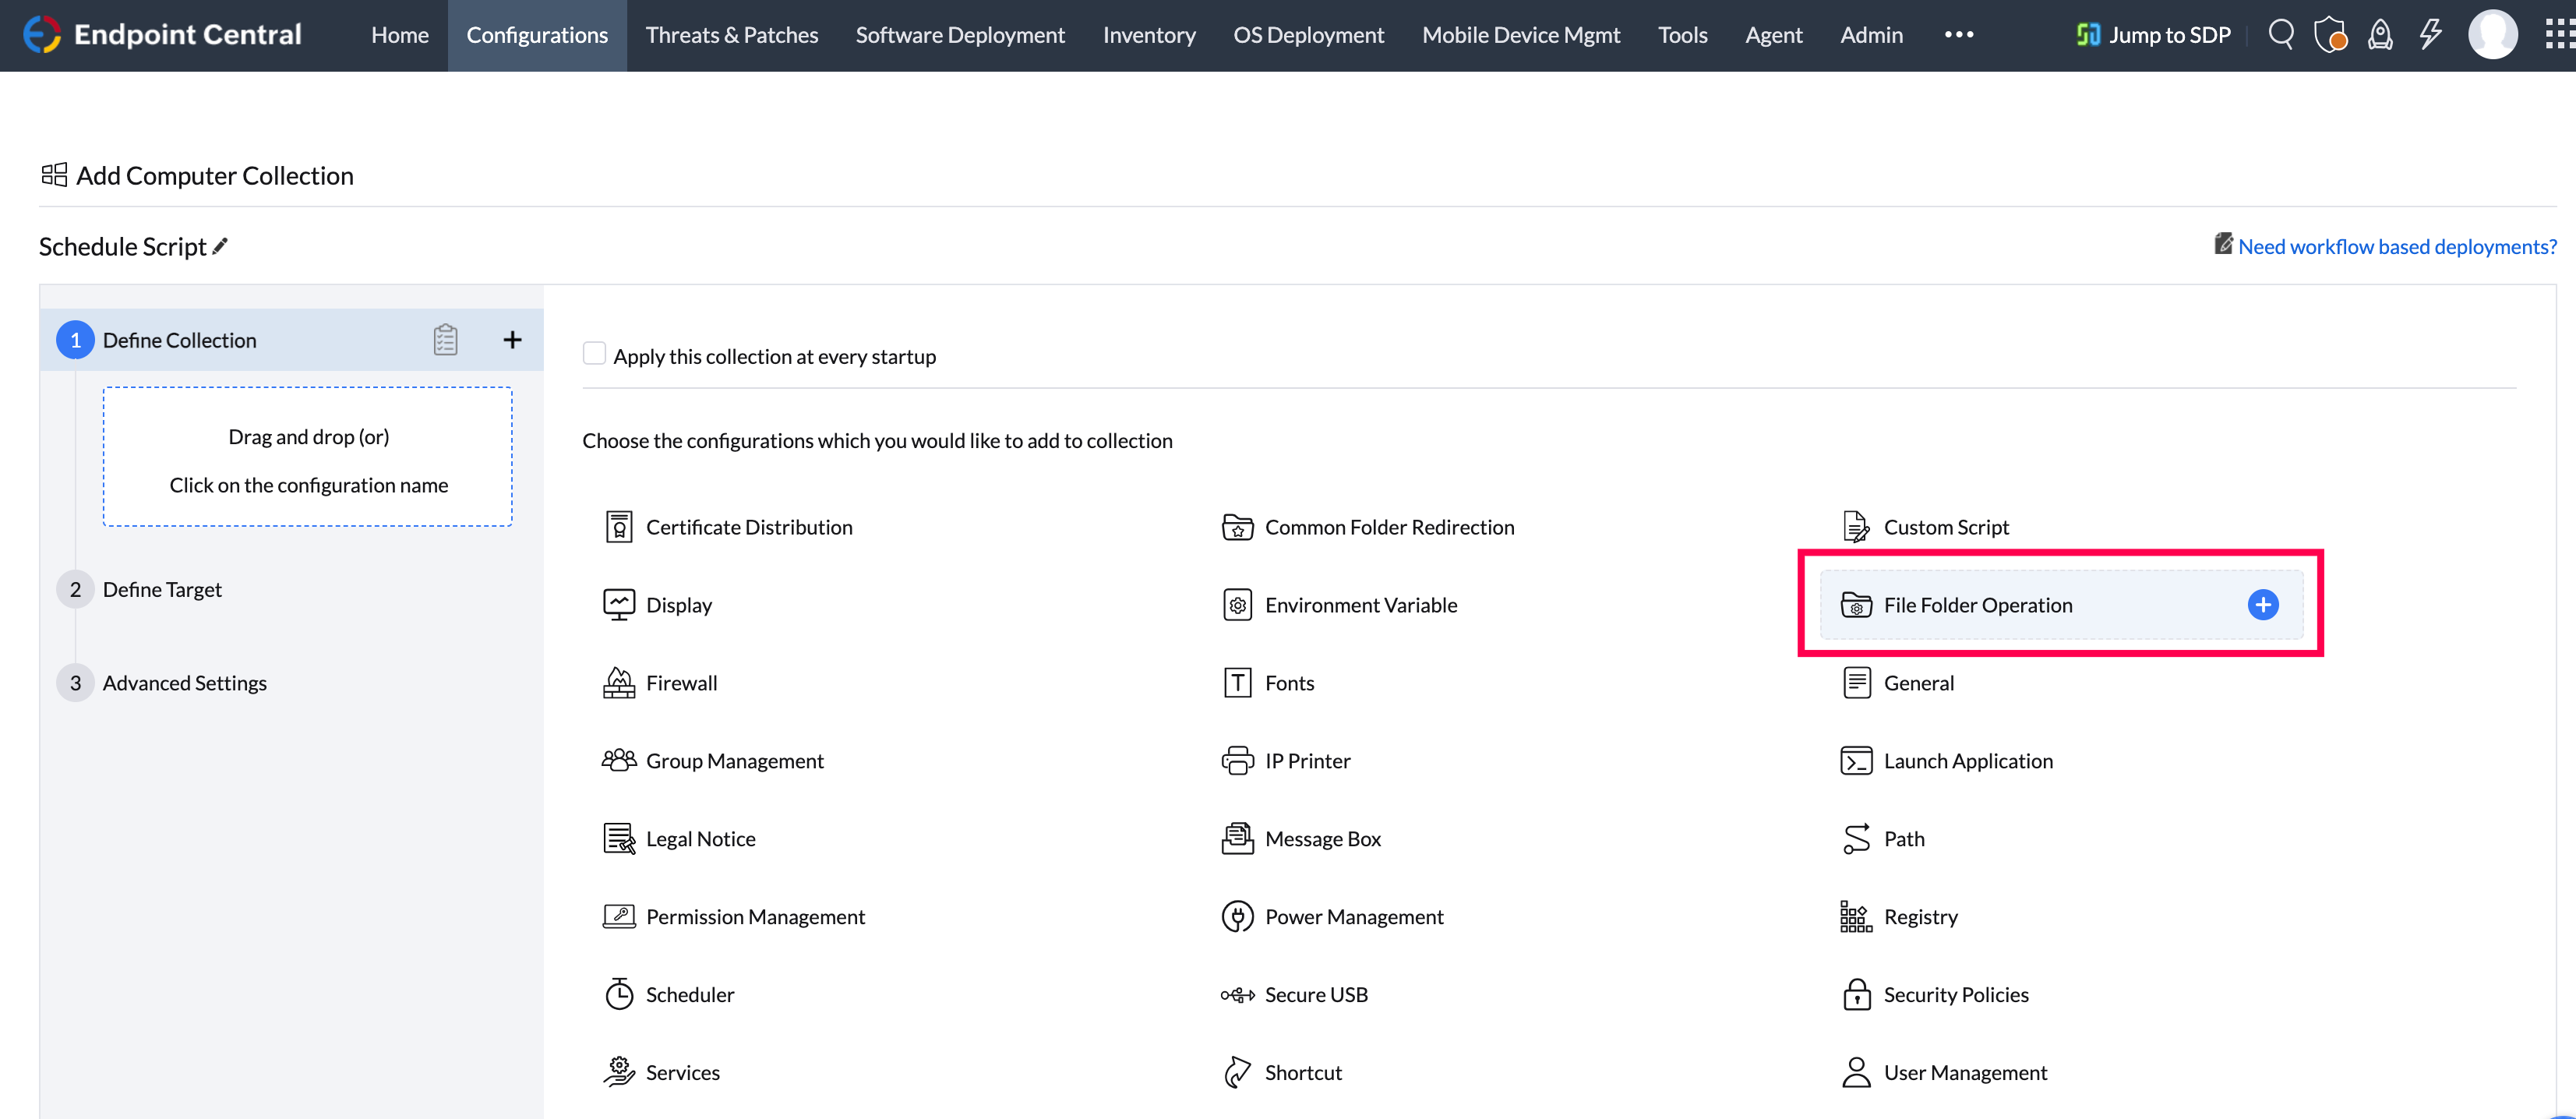This screenshot has width=2576, height=1119.
Task: Open the Home menu
Action: click(400, 35)
